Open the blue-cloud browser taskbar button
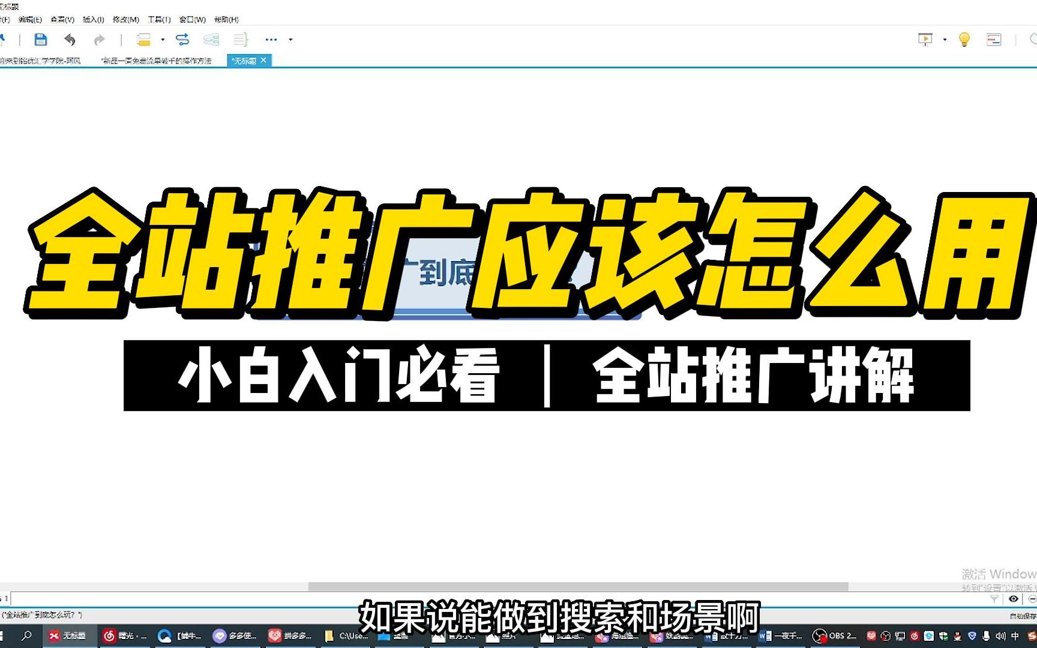The image size is (1037, 648). 179,636
